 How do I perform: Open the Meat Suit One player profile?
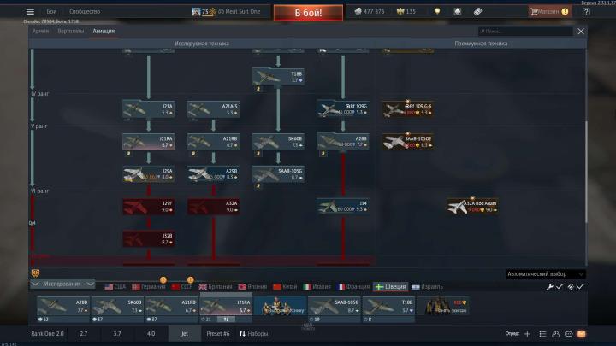coord(226,12)
